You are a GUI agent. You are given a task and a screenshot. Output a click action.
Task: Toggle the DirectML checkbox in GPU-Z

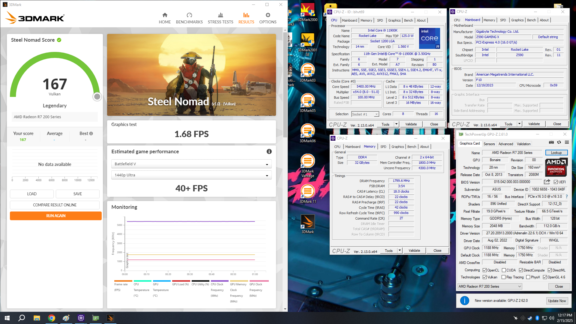(x=550, y=270)
